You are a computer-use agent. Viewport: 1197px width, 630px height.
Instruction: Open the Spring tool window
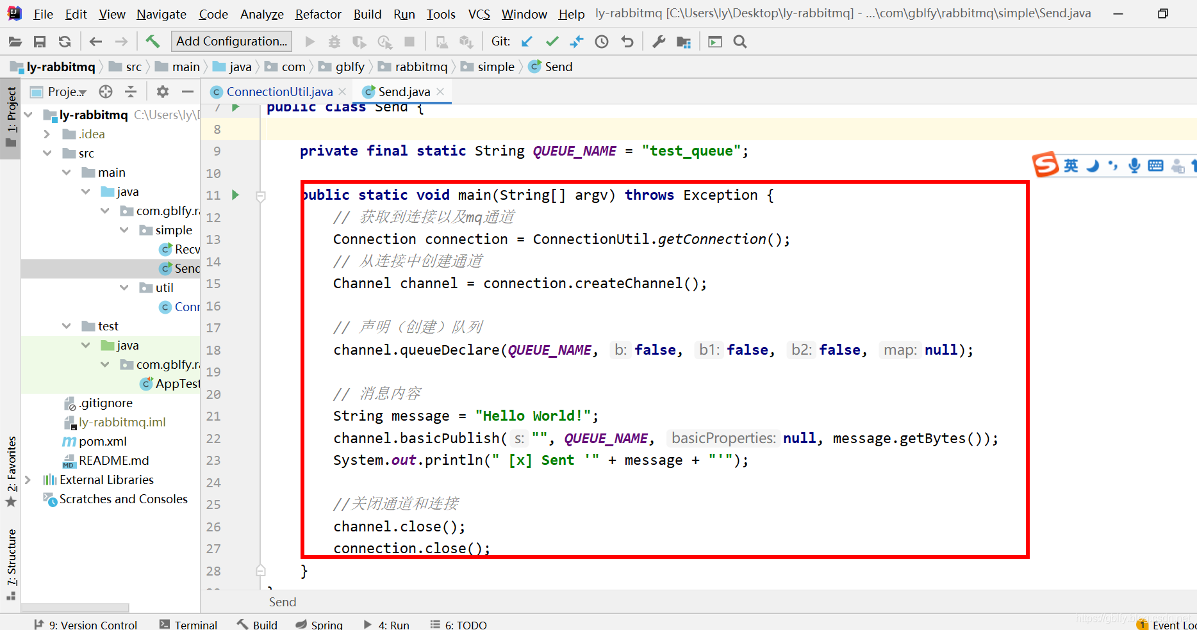pyautogui.click(x=319, y=624)
